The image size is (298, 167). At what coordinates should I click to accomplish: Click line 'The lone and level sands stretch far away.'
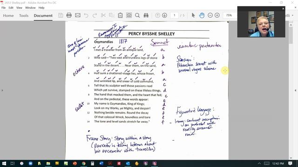coord(122,122)
